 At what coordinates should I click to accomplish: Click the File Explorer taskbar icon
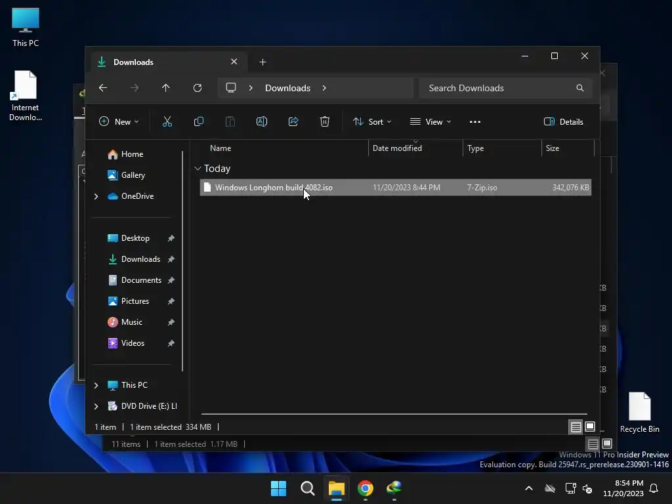(x=337, y=488)
